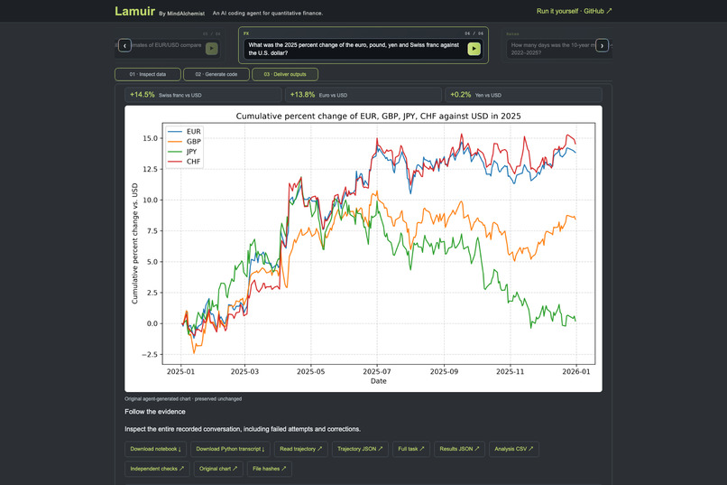The width and height of the screenshot is (727, 485).
Task: Select the +13.8% Euro vs USD stat
Action: point(363,95)
